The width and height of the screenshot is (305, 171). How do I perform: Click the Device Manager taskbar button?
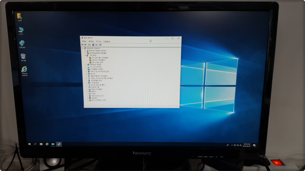click(x=59, y=144)
